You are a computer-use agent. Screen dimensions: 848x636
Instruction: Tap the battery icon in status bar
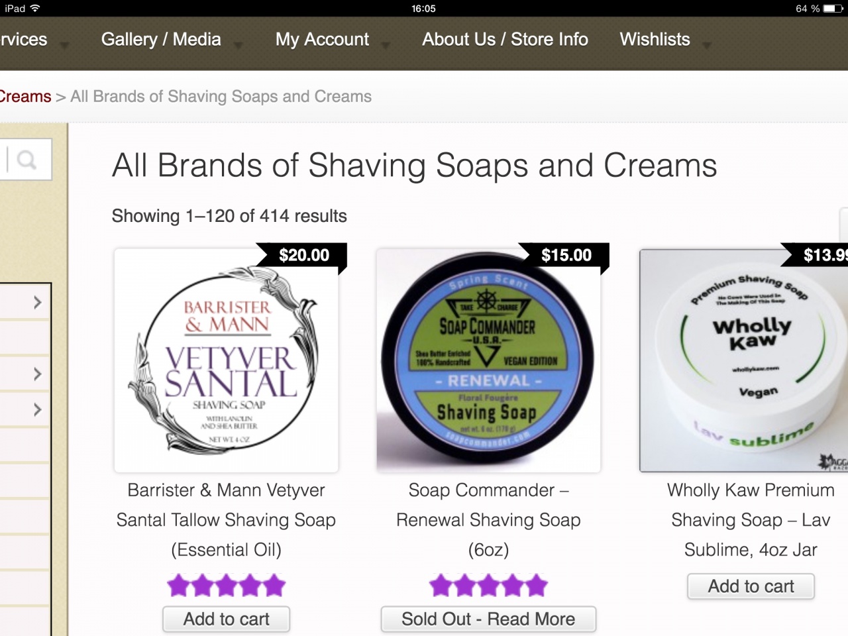tap(833, 9)
